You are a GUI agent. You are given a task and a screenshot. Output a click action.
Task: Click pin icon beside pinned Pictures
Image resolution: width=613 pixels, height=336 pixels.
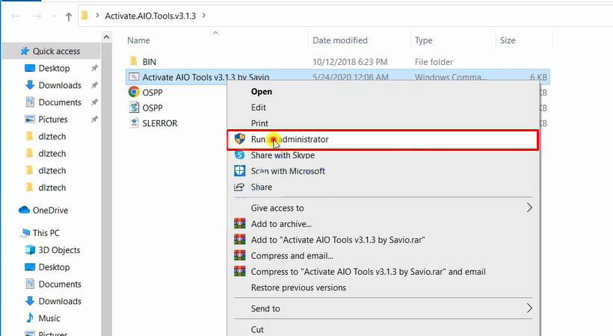click(x=94, y=119)
